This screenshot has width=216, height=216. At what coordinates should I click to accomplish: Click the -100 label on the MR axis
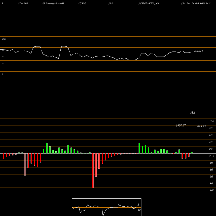[x=212, y=191]
